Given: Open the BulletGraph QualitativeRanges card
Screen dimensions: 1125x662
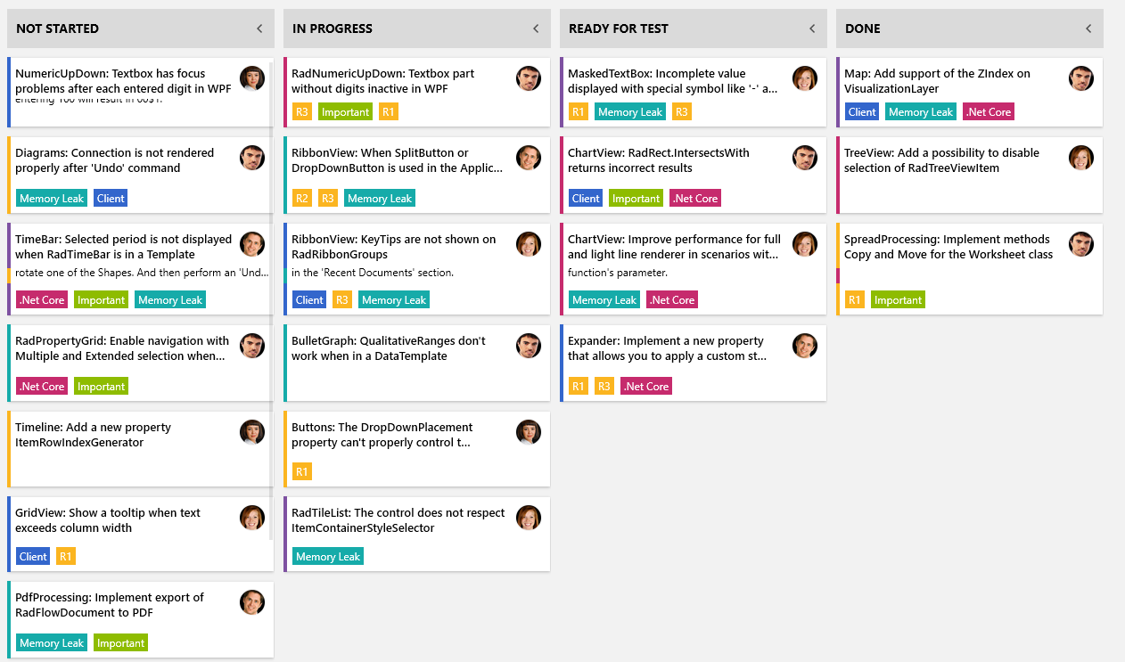Looking at the screenshot, I should pyautogui.click(x=389, y=348).
